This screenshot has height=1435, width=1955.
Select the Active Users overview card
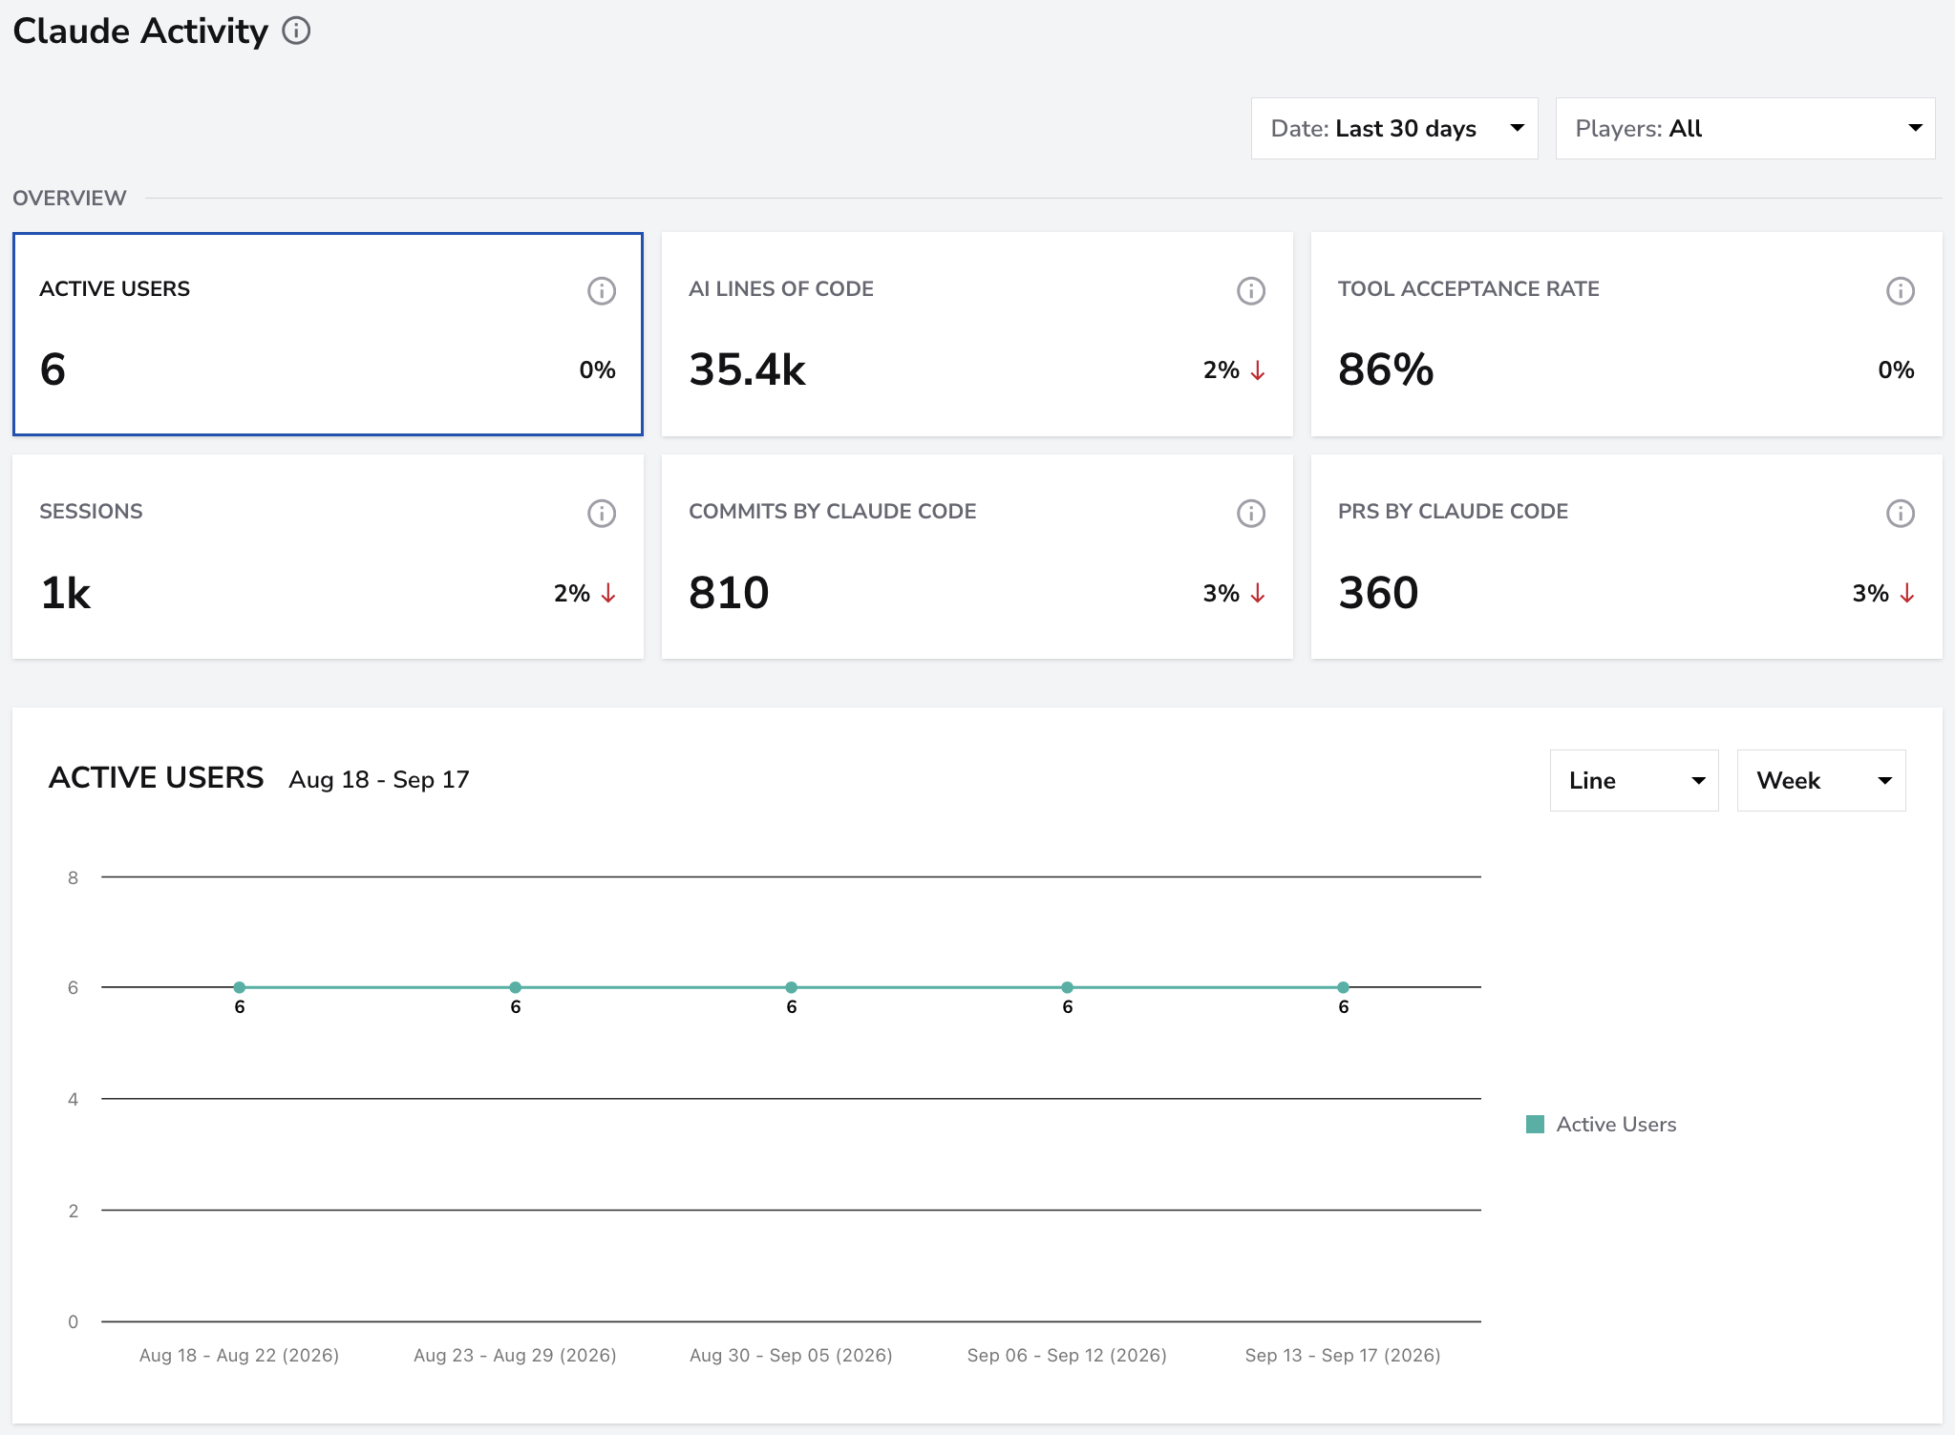328,334
